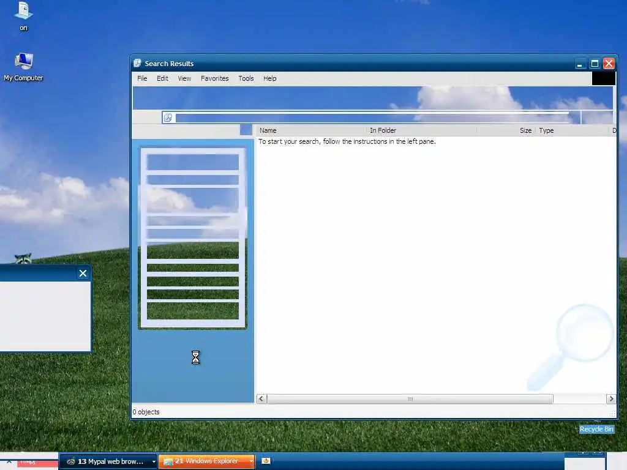Click the horizontal scrollbar right arrow

pyautogui.click(x=610, y=399)
